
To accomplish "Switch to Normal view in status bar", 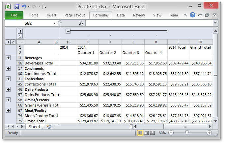I will (x=140, y=133).
